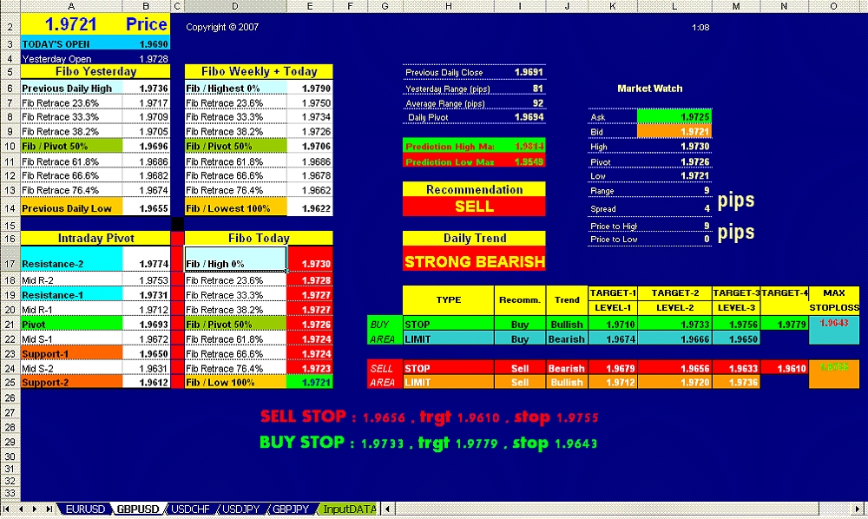868x519 pixels.
Task: Open the InputDATA sheet tab
Action: (349, 509)
